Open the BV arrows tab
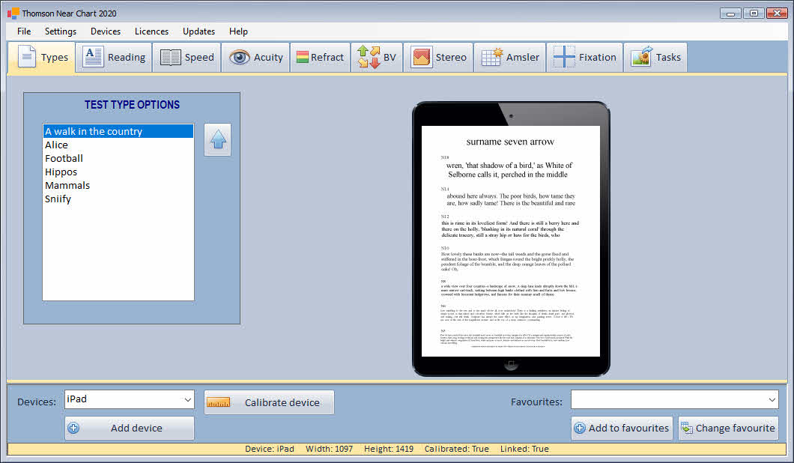 pos(377,58)
